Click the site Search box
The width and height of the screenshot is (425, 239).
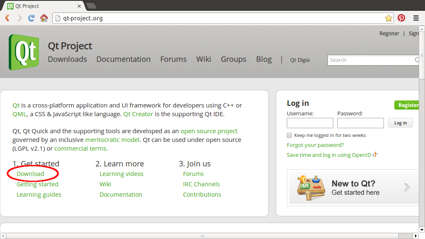point(373,60)
